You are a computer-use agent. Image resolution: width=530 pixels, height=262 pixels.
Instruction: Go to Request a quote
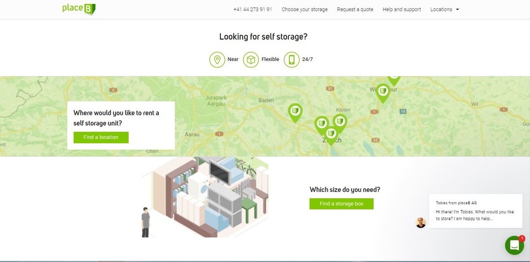point(355,9)
